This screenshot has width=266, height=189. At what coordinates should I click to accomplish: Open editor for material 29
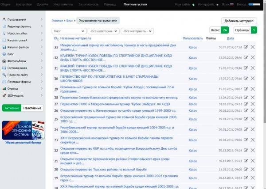246,89
